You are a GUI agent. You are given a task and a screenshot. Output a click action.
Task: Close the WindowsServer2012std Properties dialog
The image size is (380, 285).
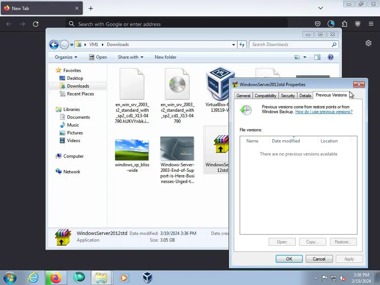click(359, 84)
